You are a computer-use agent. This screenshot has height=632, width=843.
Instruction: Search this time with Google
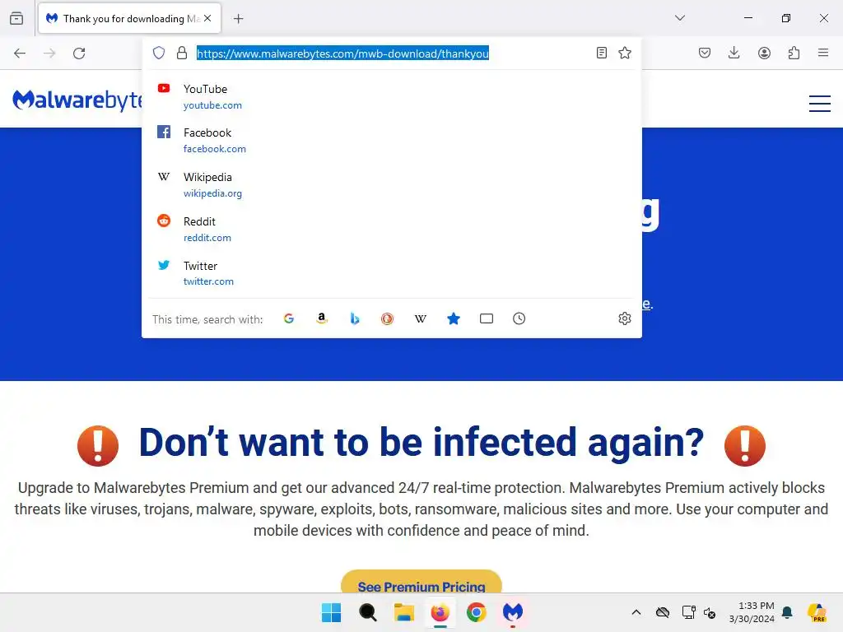coord(289,318)
